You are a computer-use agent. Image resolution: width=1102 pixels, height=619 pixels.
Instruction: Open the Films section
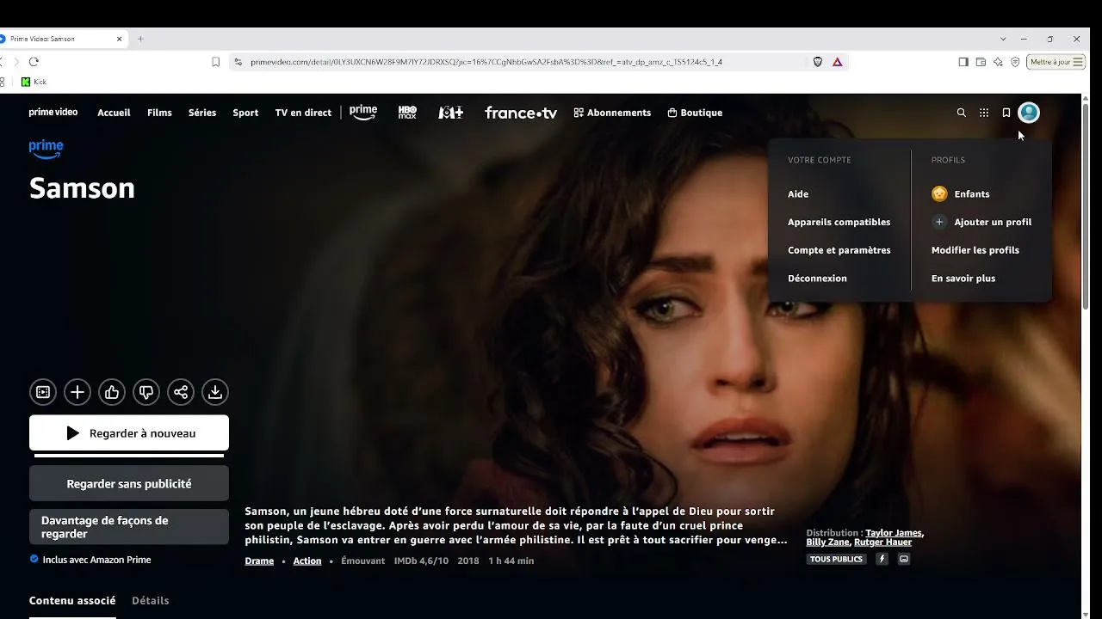click(159, 113)
